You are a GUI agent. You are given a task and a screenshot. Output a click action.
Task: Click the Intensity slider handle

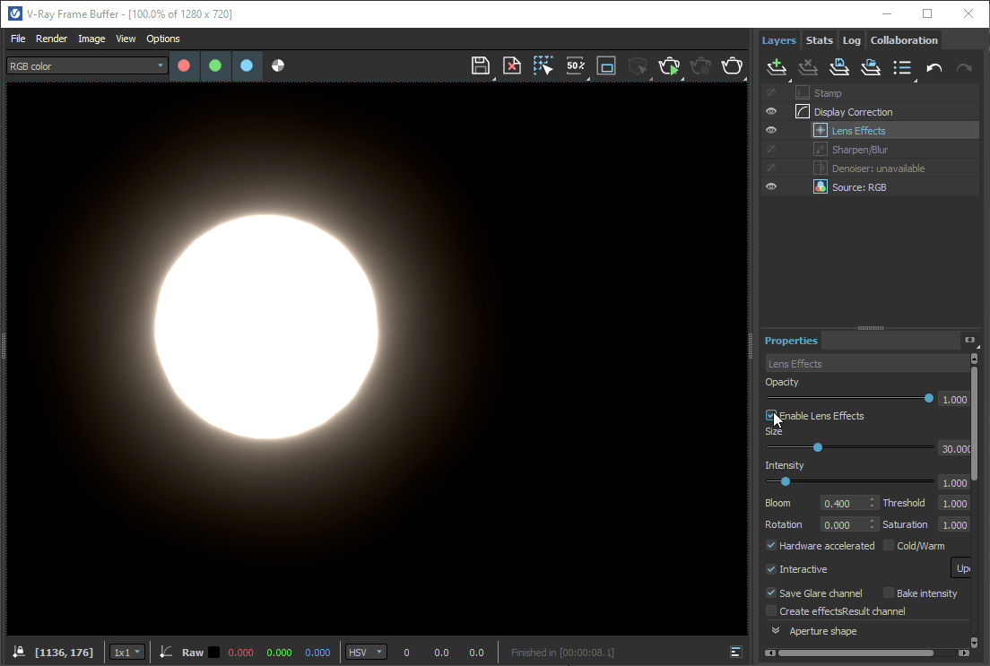pyautogui.click(x=786, y=481)
